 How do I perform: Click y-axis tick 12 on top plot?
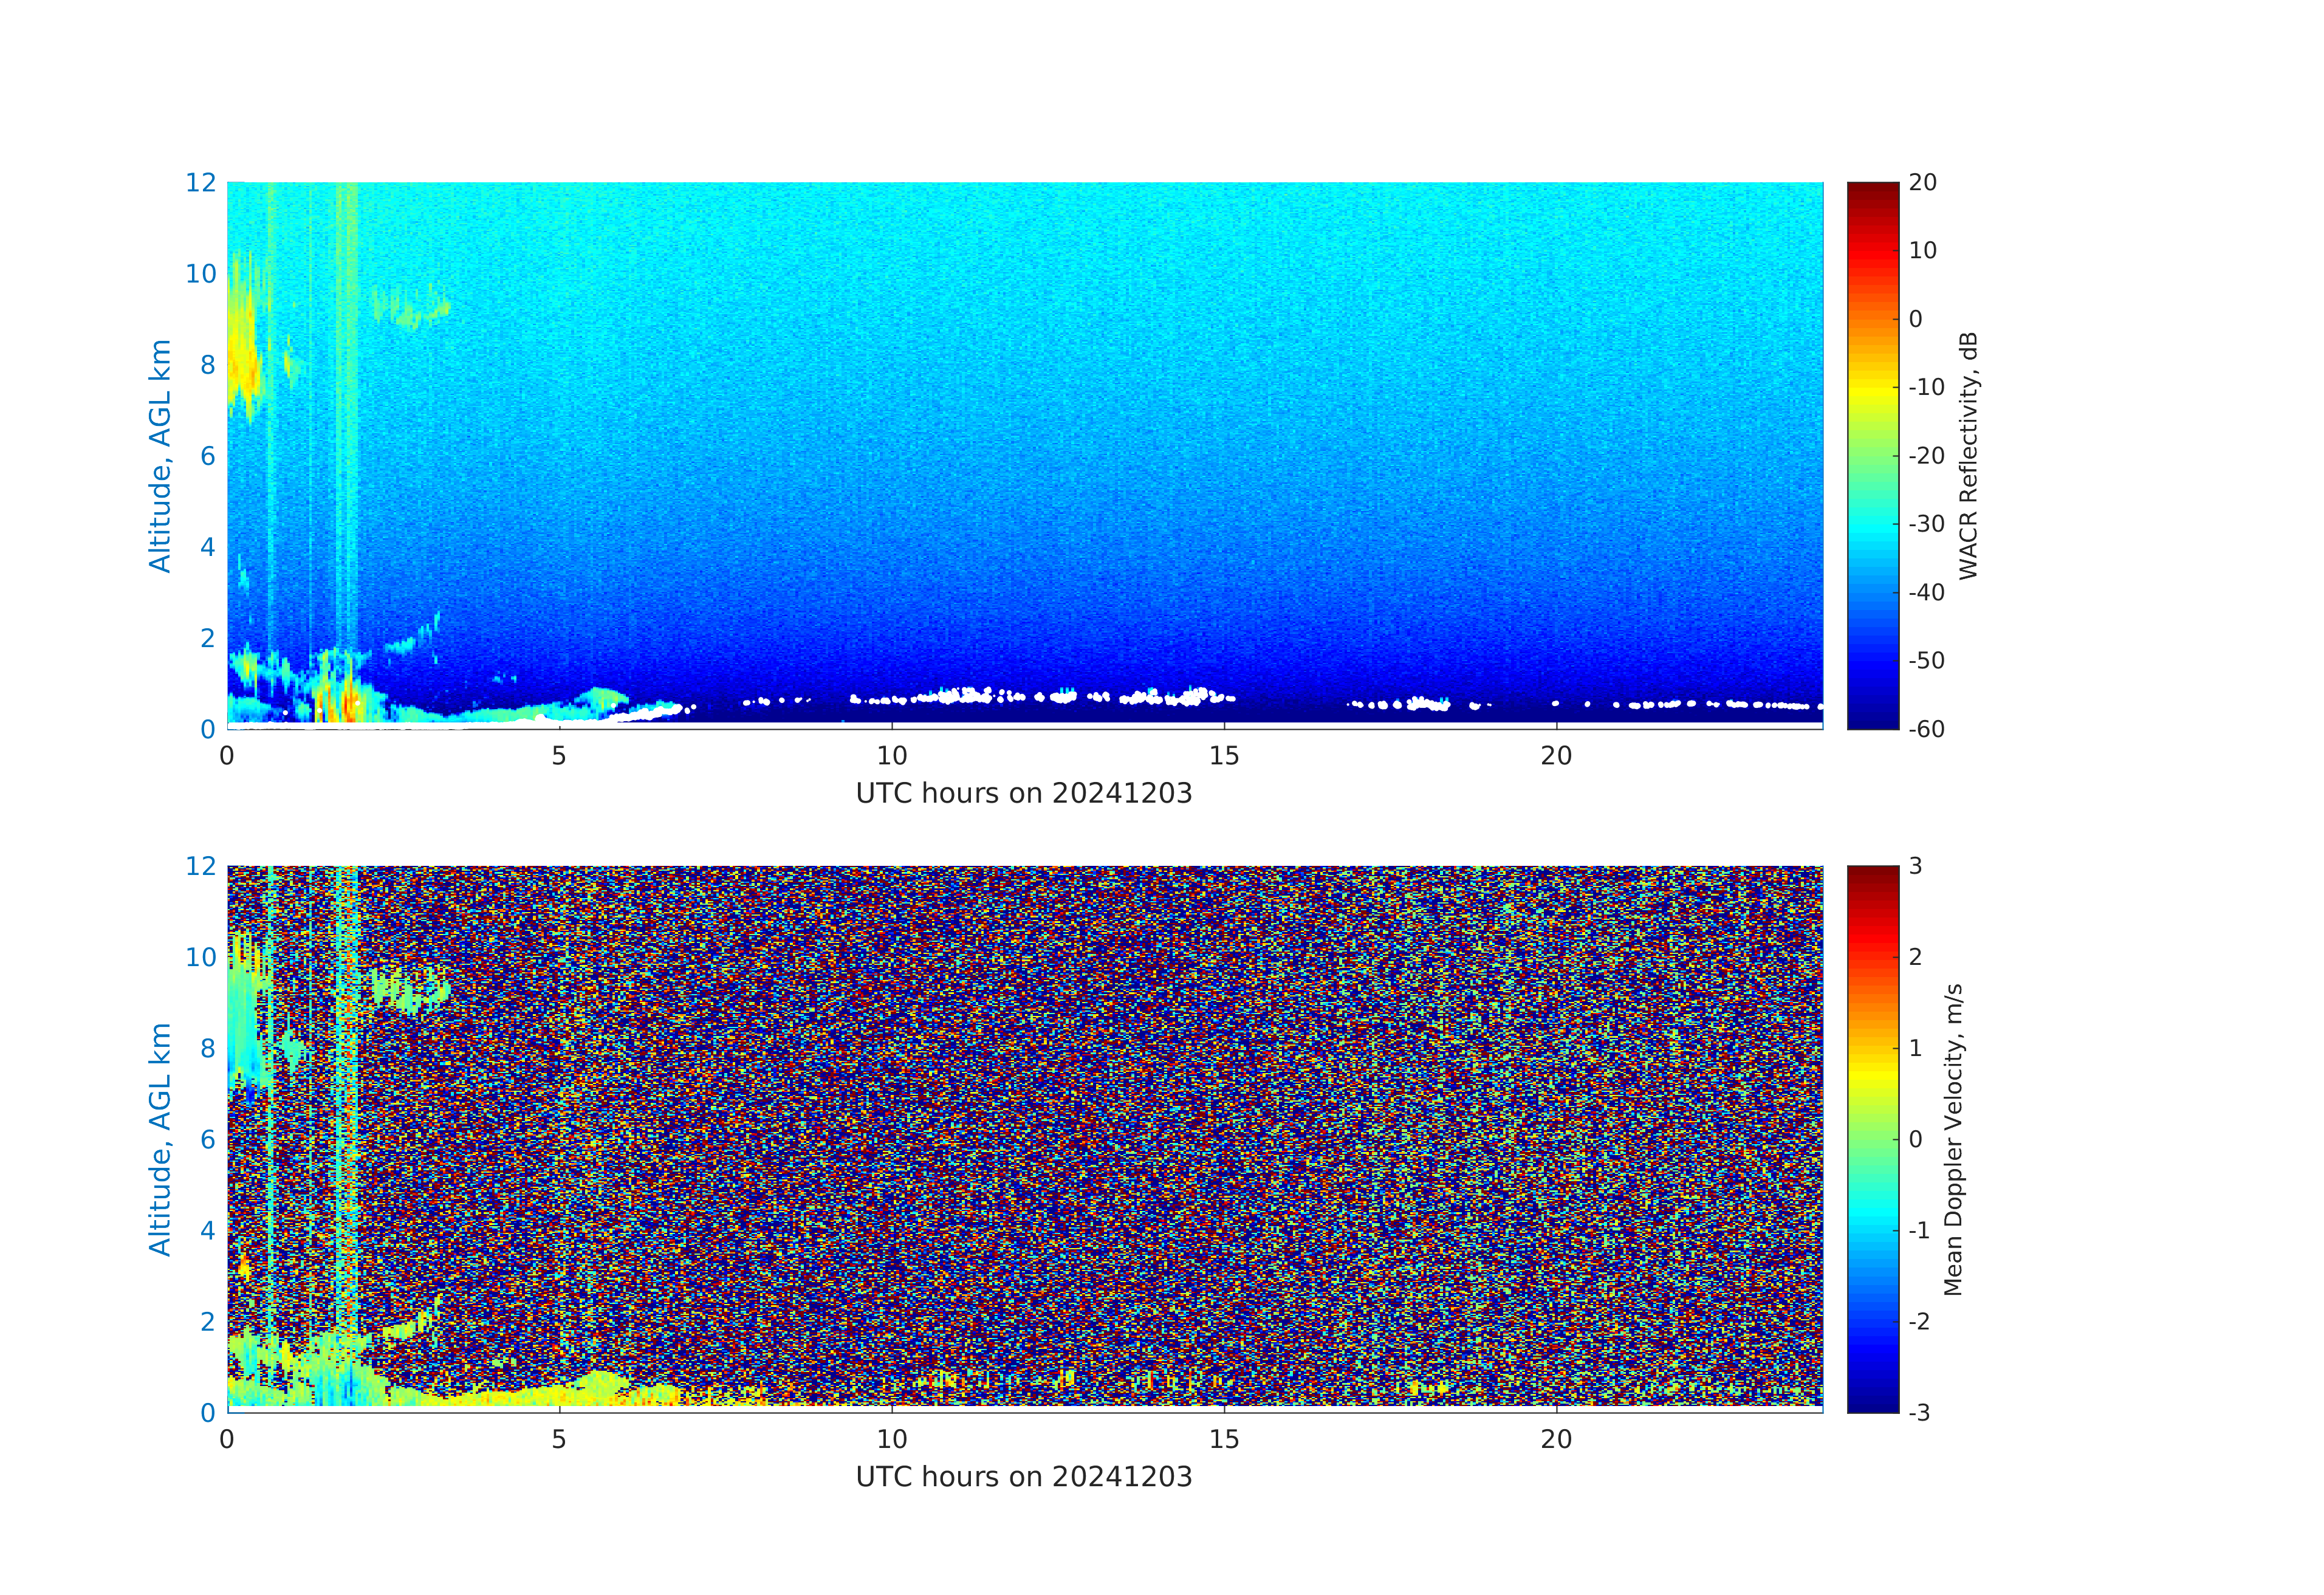(x=200, y=183)
